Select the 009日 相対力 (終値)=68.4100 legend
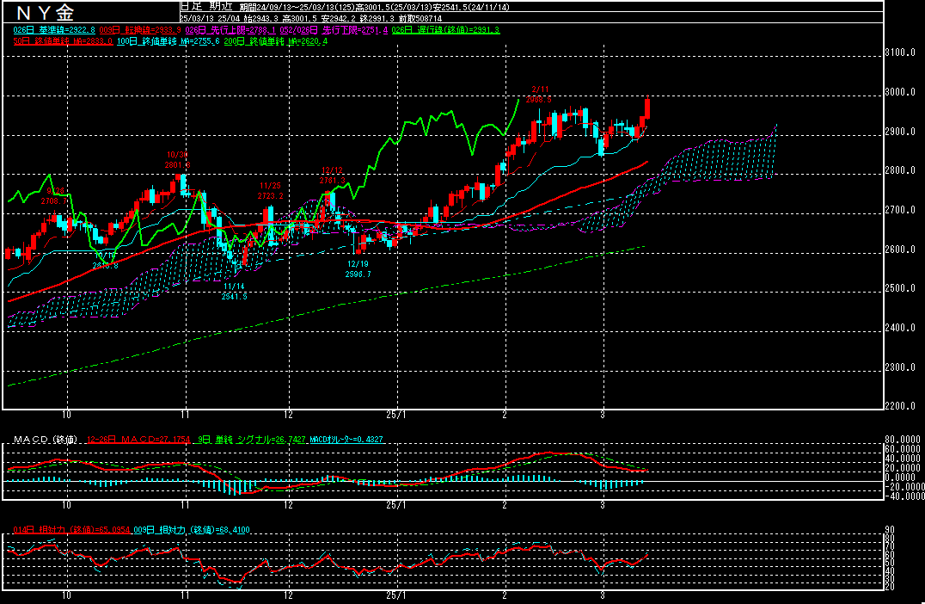This screenshot has width=925, height=604. tap(191, 530)
